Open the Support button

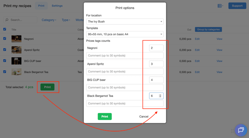point(237,6)
